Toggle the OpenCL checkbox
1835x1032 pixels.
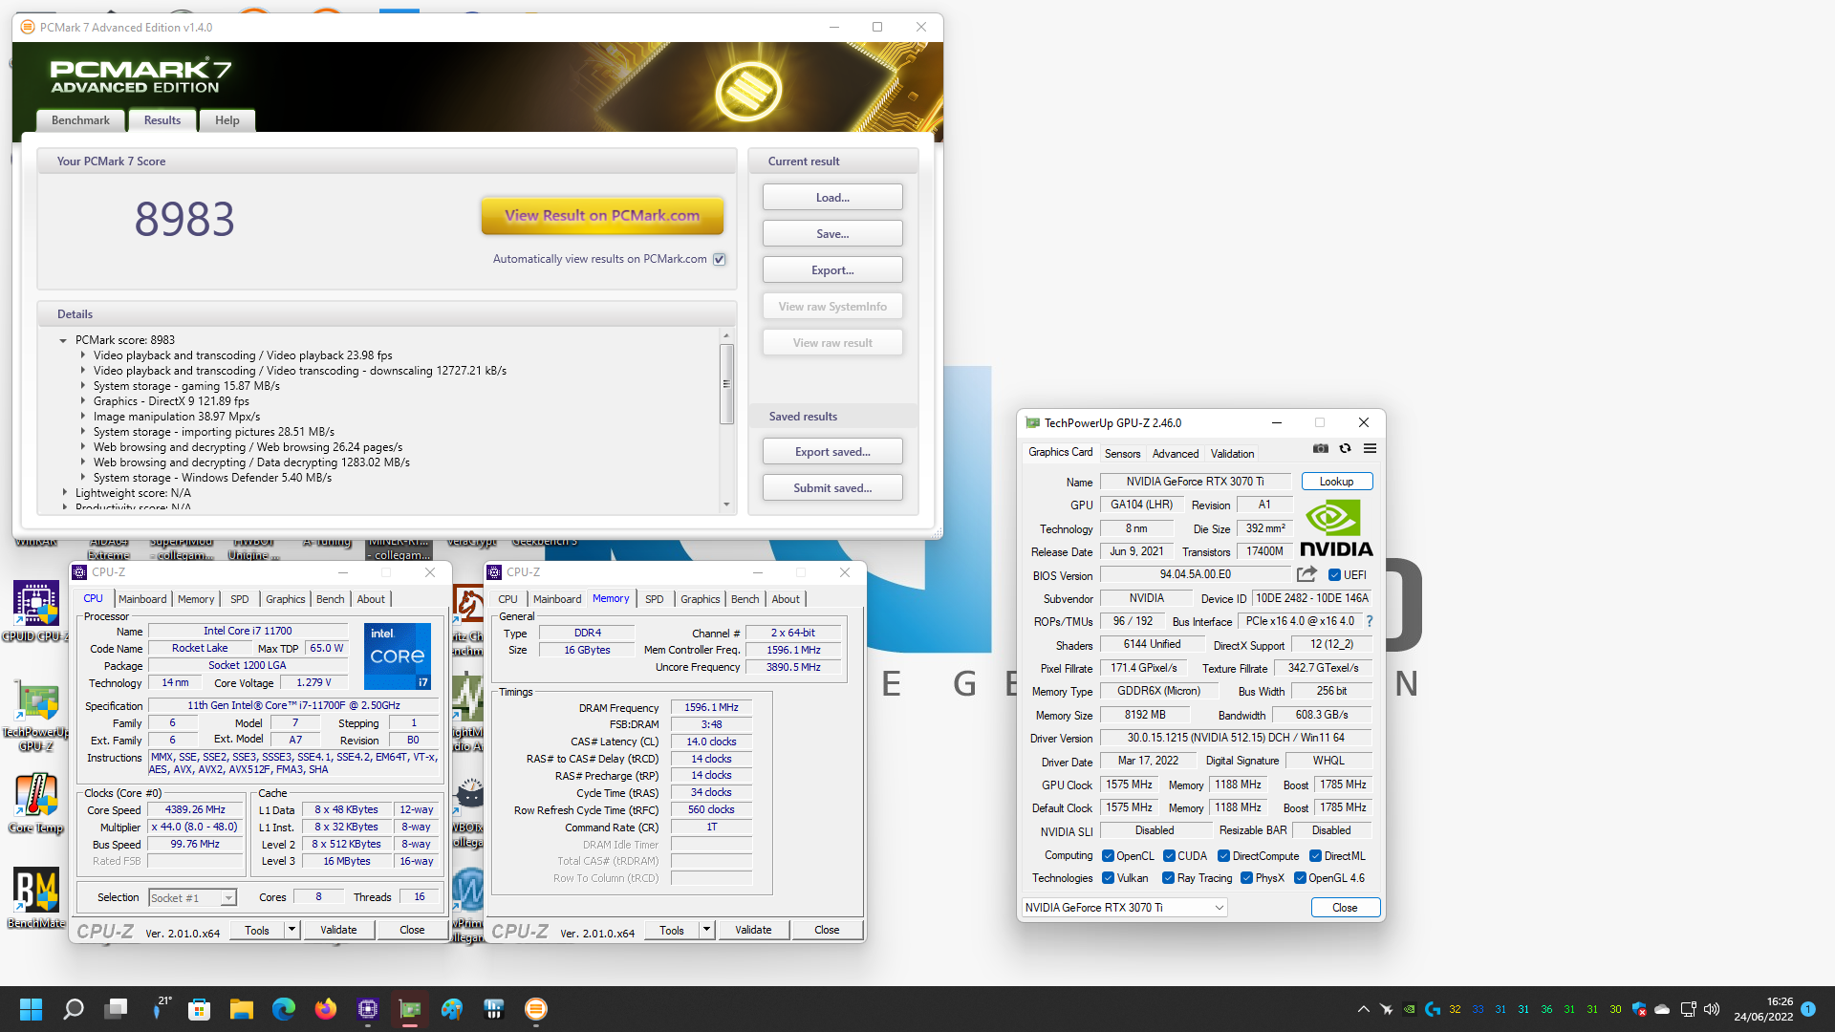click(1109, 856)
